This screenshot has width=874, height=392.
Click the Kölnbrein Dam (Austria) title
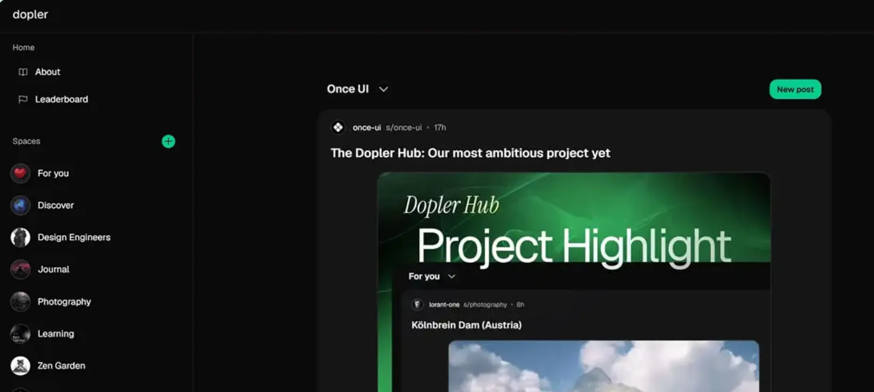tap(467, 325)
